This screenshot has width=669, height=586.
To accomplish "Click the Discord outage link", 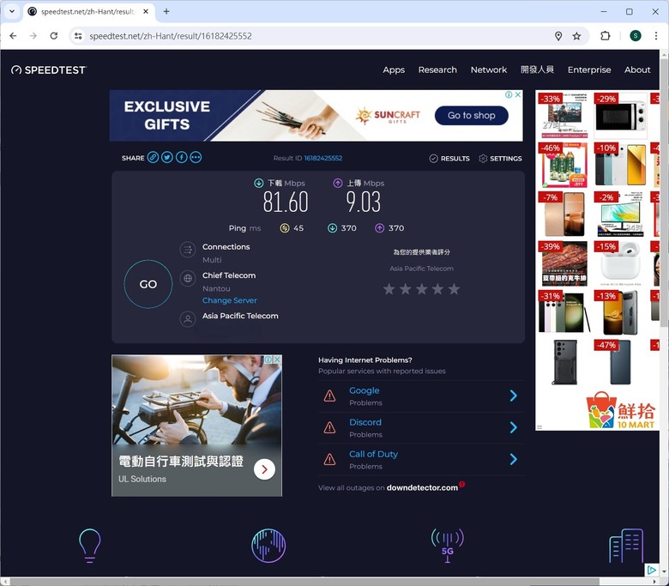I will coord(365,422).
